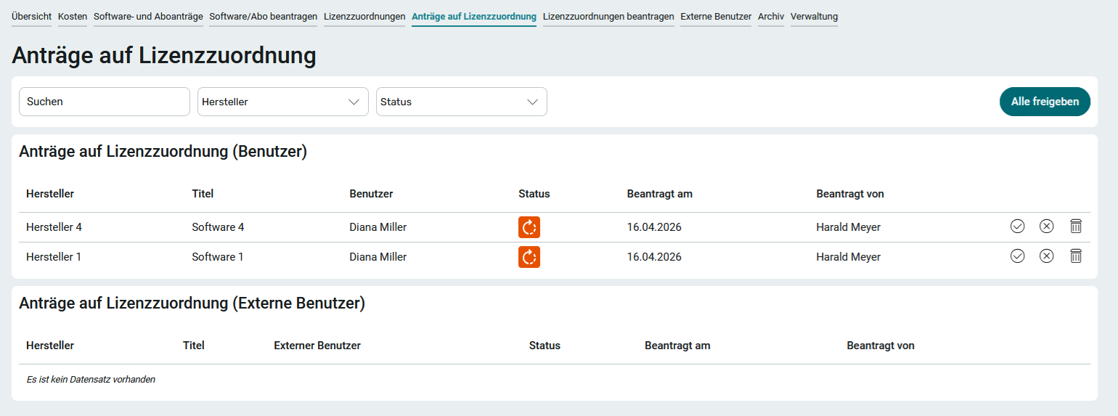Click orange pending status icon for Software 4
The height and width of the screenshot is (416, 1118).
point(529,227)
